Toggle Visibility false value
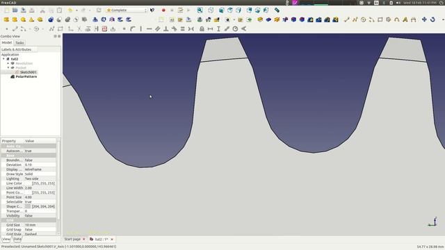 pyautogui.click(x=40, y=216)
